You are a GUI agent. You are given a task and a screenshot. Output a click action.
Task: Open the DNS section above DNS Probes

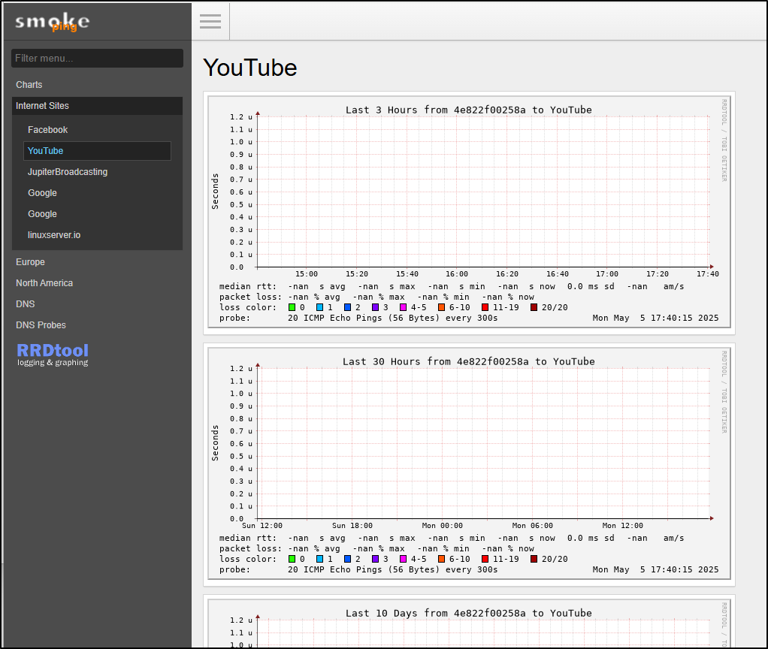26,304
